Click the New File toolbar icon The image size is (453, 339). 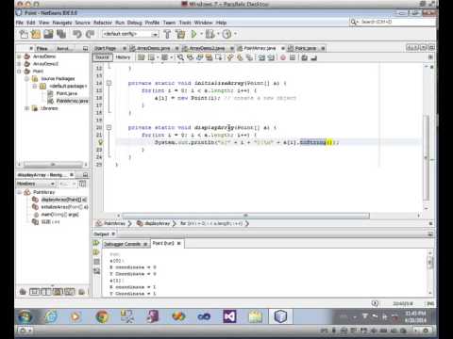click(x=24, y=34)
